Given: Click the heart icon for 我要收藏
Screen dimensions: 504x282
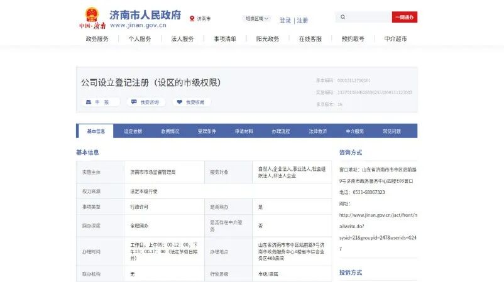Looking at the screenshot, I should [180, 102].
